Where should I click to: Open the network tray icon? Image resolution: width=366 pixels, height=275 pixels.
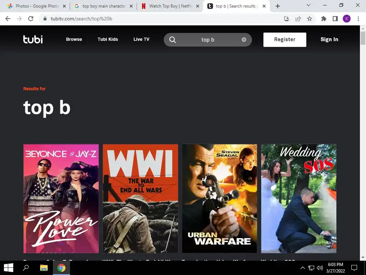click(311, 268)
